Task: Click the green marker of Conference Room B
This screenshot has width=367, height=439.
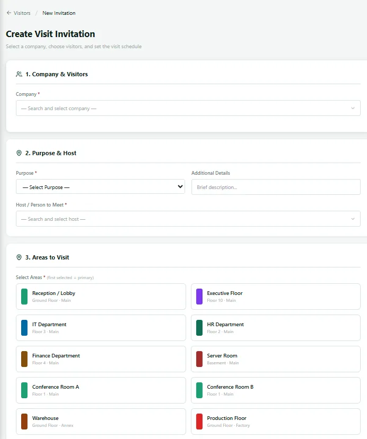Action: [199, 390]
